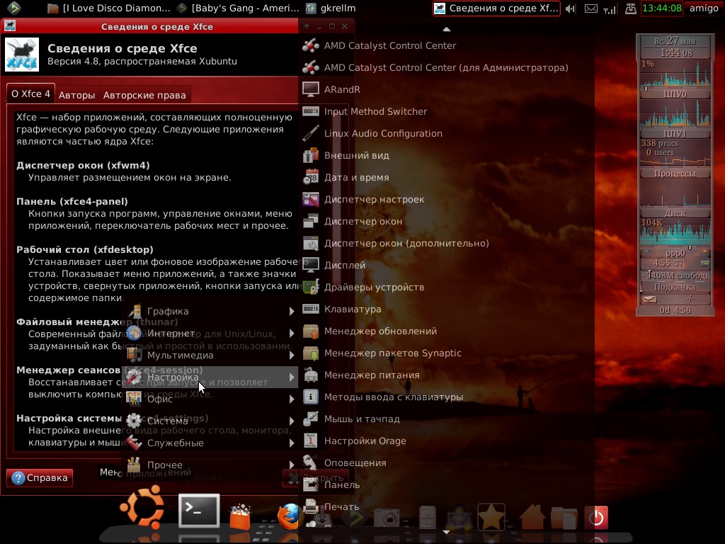Open the plain Диспетчер окон entry
Screen dimensions: 725x544
click(x=446, y=221)
